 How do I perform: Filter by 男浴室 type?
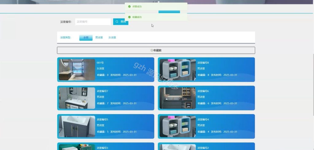click(99, 37)
